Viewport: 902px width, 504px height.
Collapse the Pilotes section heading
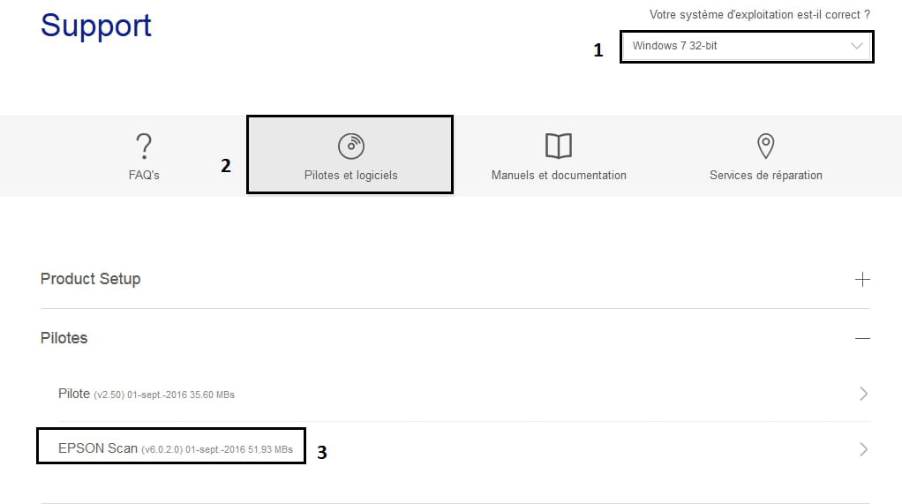64,338
